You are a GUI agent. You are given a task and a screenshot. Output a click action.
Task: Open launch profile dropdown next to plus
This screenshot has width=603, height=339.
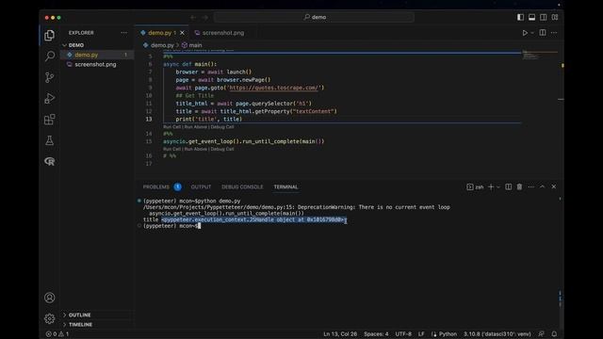pyautogui.click(x=498, y=186)
